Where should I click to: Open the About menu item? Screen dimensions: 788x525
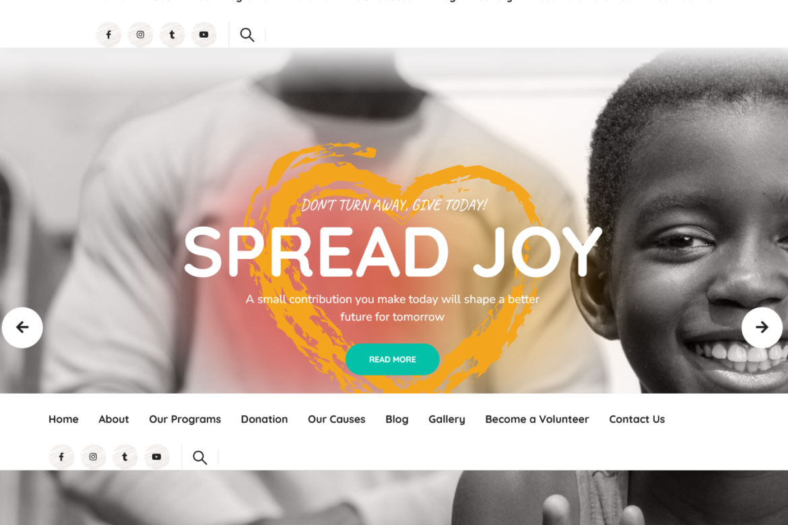[114, 419]
